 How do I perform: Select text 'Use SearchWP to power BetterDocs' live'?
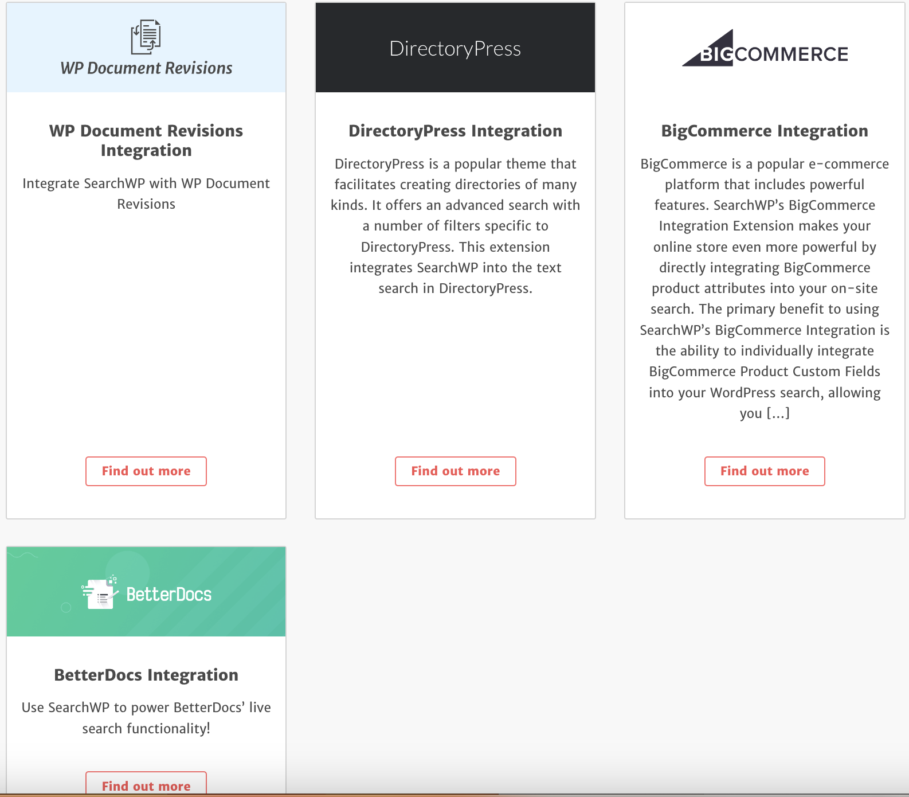(146, 708)
